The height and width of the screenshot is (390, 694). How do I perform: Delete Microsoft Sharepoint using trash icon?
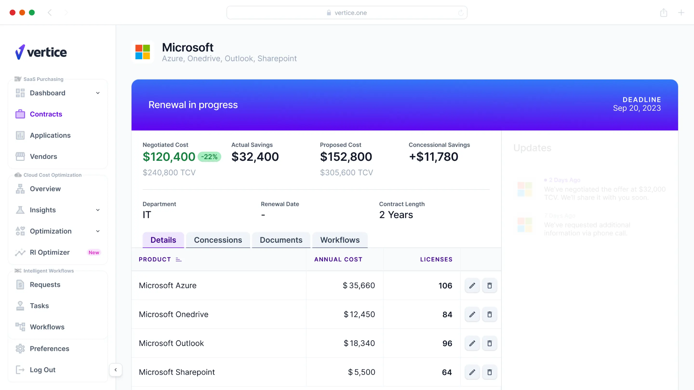489,372
